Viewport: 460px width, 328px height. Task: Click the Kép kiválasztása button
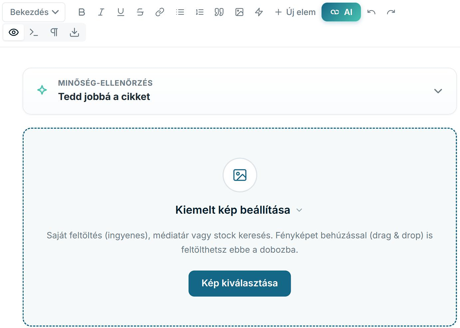(x=240, y=283)
